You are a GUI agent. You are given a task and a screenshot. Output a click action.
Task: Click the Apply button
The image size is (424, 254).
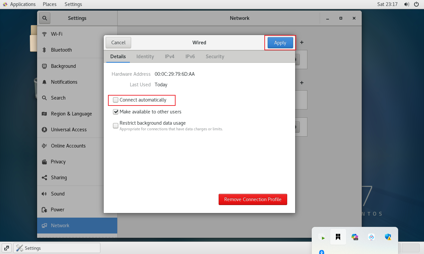tap(280, 43)
